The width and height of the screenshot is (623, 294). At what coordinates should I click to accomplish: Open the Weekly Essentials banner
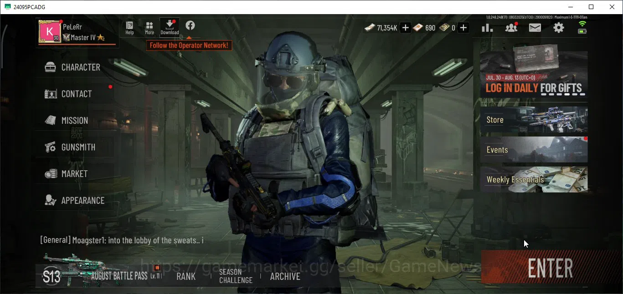[x=534, y=179]
